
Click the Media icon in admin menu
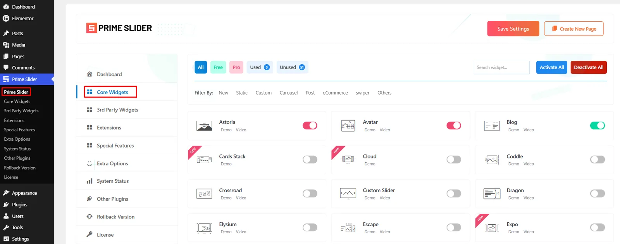click(6, 45)
